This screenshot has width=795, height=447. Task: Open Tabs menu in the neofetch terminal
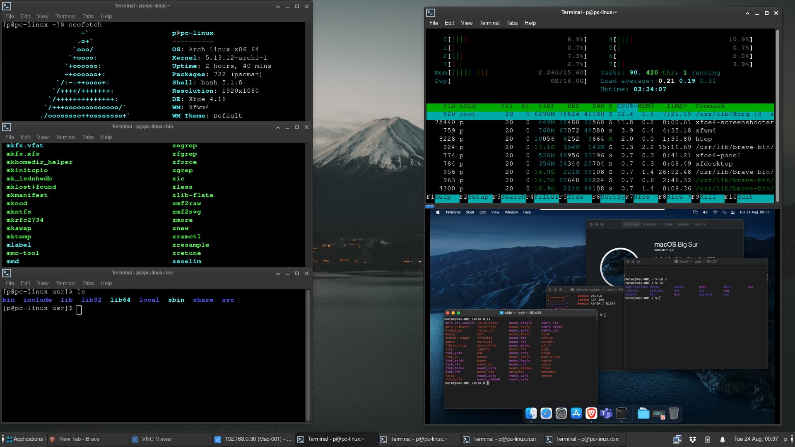pos(88,17)
